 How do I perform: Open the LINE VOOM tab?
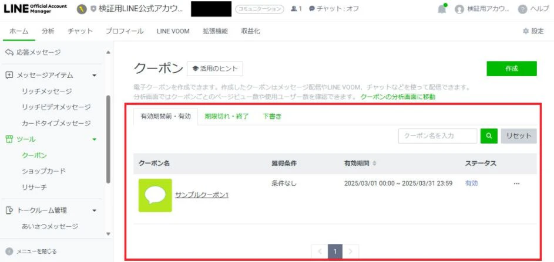tap(173, 31)
